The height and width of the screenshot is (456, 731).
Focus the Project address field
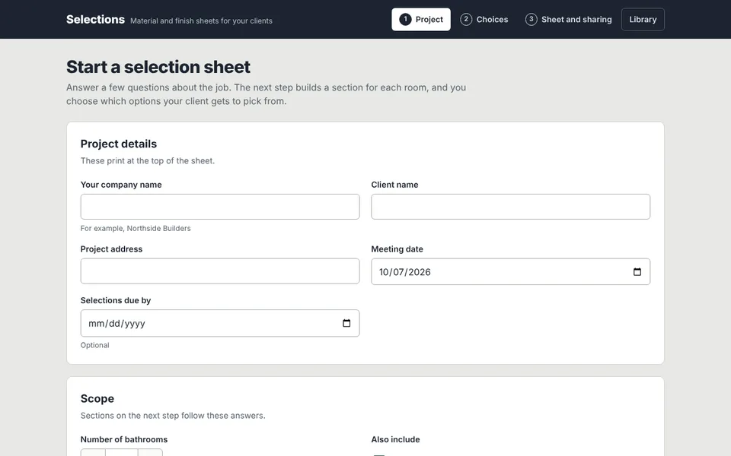220,271
